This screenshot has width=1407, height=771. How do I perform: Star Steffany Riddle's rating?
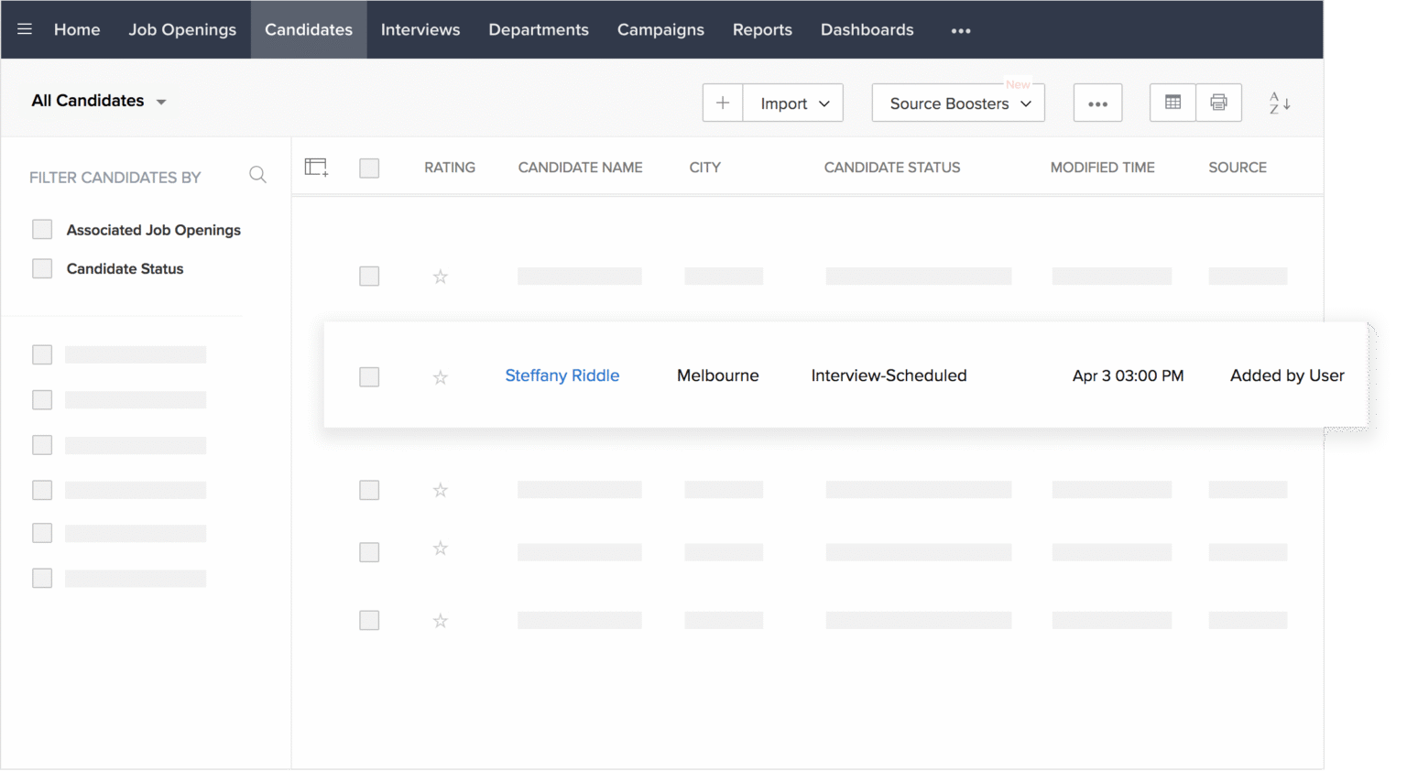coord(441,376)
